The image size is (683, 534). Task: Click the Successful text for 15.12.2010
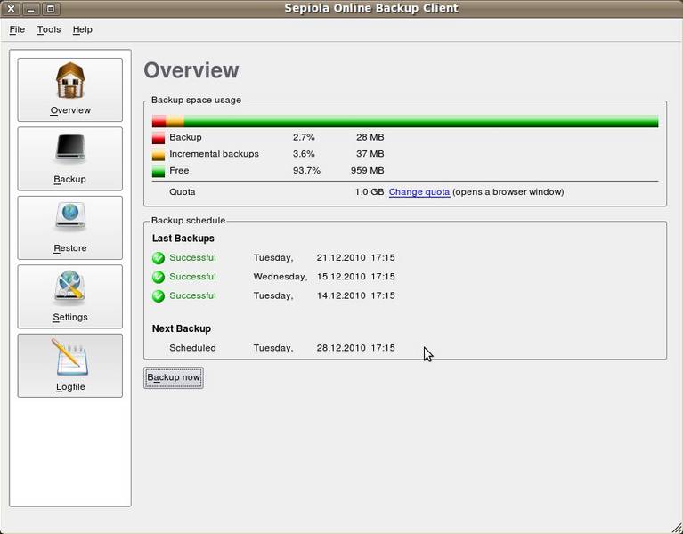(192, 277)
